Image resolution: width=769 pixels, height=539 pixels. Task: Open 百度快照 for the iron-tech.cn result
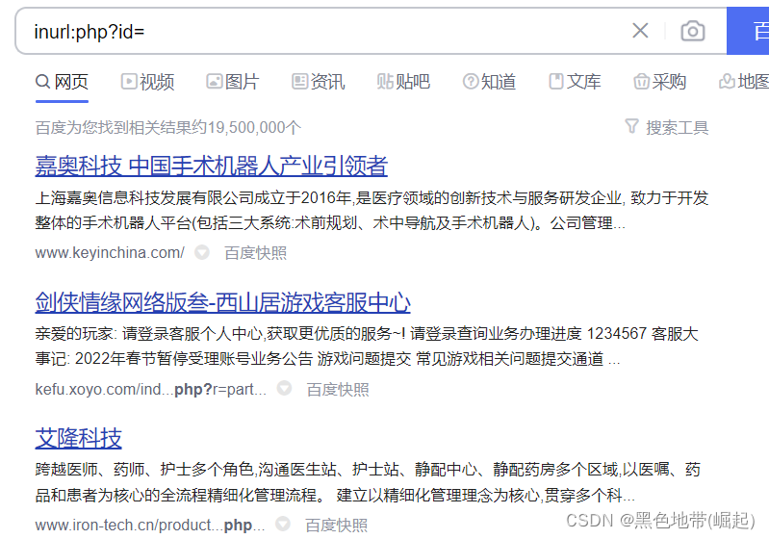(336, 526)
